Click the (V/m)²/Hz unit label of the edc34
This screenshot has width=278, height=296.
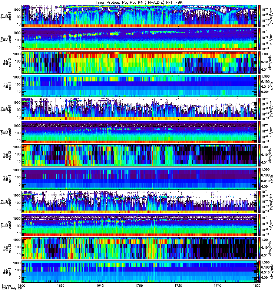click(271, 202)
